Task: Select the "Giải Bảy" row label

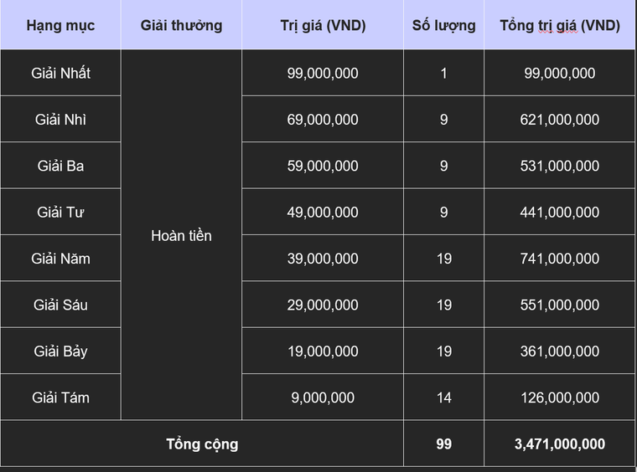Action: pyautogui.click(x=60, y=351)
